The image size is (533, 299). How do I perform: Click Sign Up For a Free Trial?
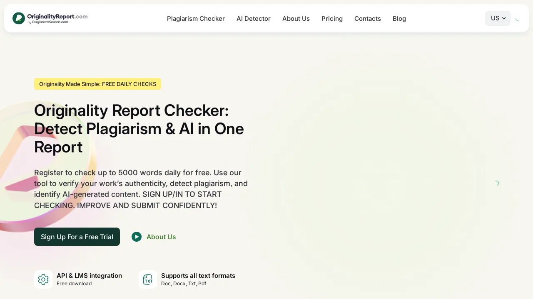[x=77, y=237]
